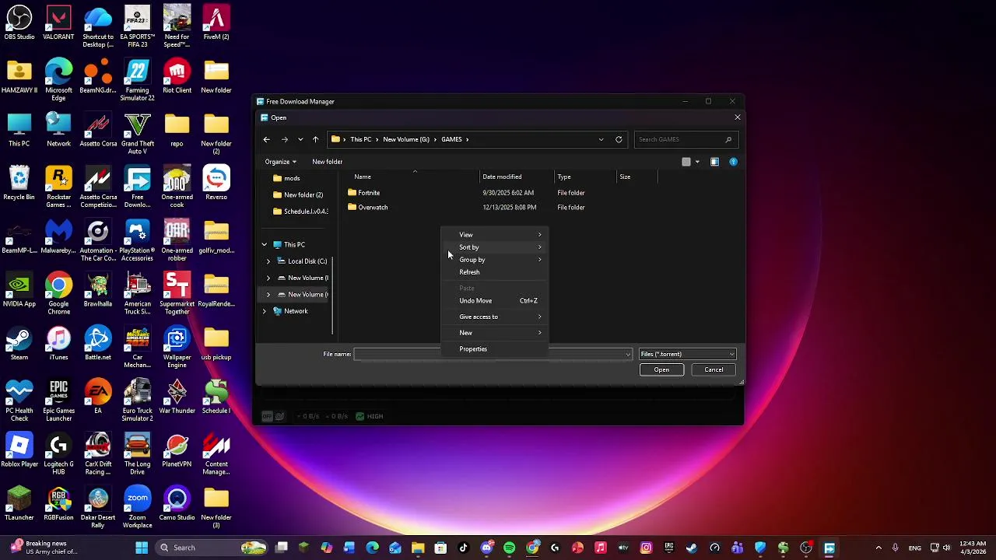Select Farming Simulator 22 desktop icon
Viewport: 996px width, 560px height.
137,80
